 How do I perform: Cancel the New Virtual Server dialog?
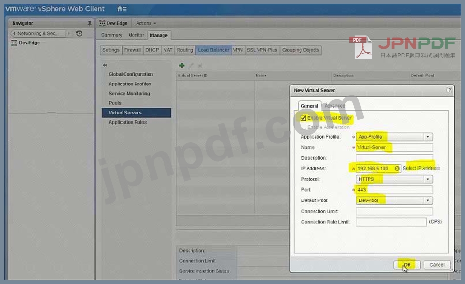point(437,264)
